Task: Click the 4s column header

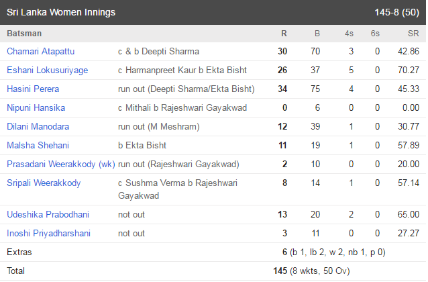Action: (x=349, y=34)
